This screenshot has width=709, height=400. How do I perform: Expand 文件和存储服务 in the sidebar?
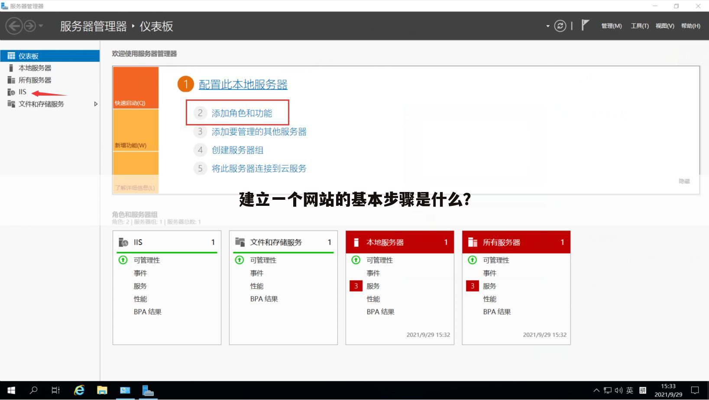click(x=95, y=104)
